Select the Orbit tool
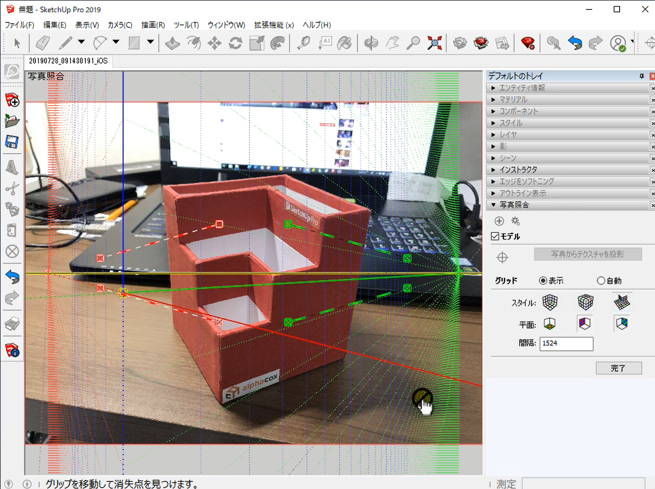The image size is (655, 489). tap(371, 43)
